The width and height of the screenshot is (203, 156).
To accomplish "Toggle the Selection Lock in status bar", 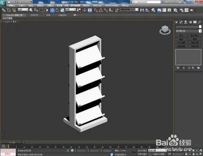I will click(x=68, y=150).
